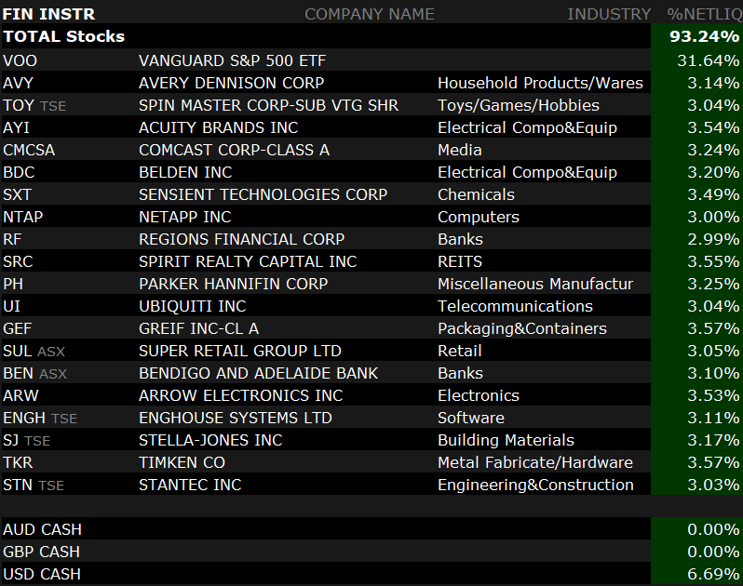Click the 3.54% value for AYI
Image resolution: width=743 pixels, height=586 pixels.
click(x=713, y=127)
